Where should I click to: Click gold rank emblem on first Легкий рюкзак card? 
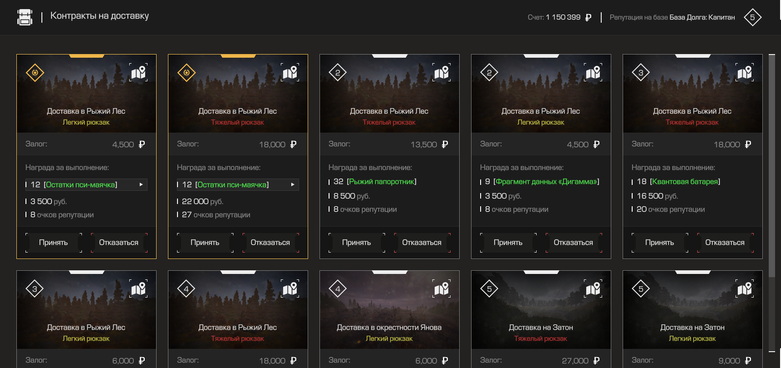(35, 73)
